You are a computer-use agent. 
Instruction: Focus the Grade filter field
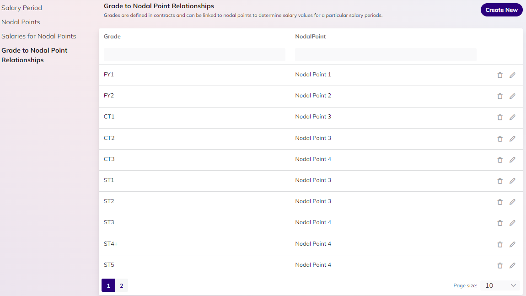coord(194,54)
